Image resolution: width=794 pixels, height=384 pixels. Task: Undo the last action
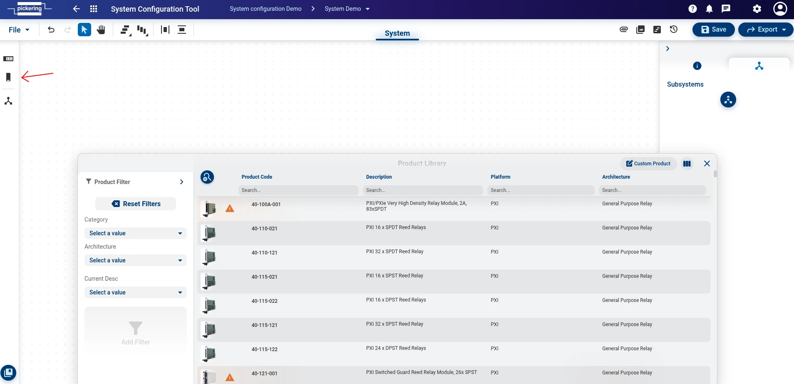pos(51,30)
